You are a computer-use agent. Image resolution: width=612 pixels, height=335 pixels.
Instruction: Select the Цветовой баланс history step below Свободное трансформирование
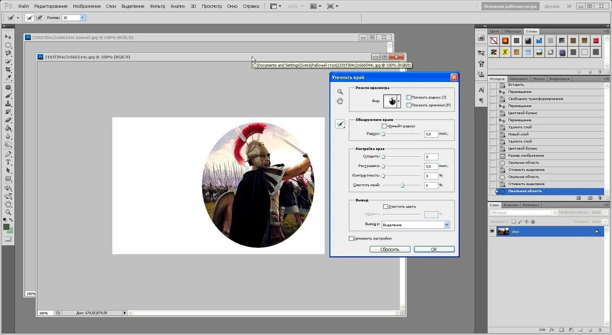tap(523, 113)
